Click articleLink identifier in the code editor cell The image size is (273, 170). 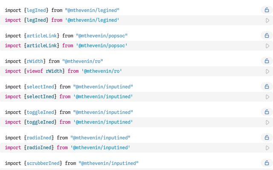pyautogui.click(x=42, y=45)
